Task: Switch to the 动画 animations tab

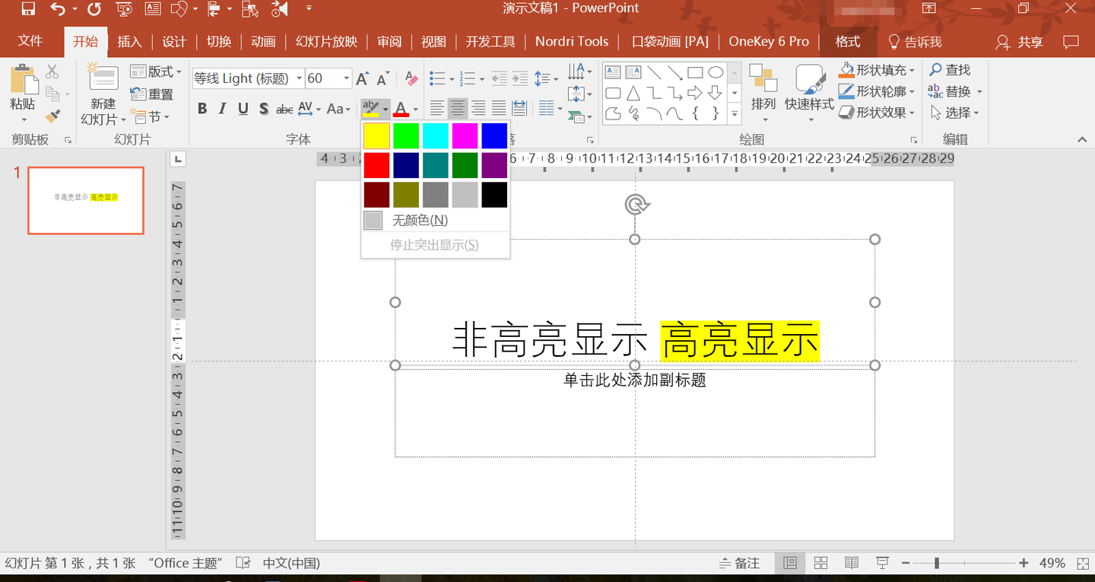Action: [x=263, y=41]
